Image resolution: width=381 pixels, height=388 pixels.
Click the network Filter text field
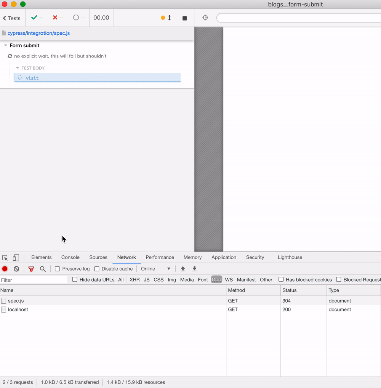click(34, 280)
